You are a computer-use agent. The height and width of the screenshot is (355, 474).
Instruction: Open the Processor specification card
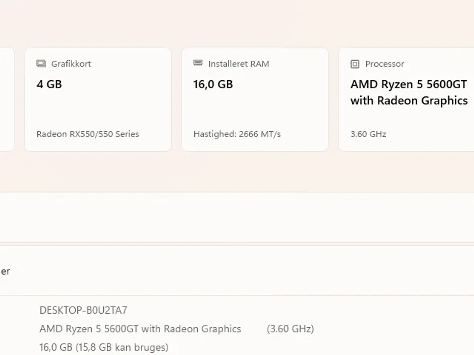click(405, 98)
